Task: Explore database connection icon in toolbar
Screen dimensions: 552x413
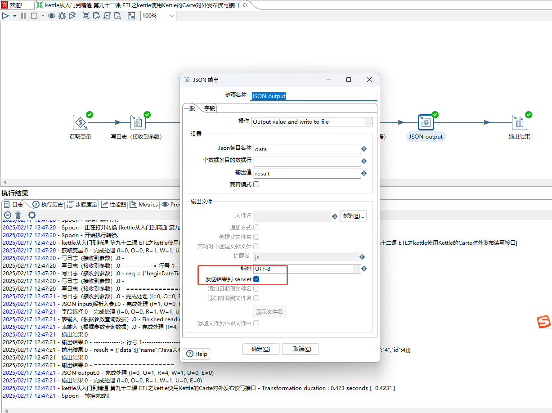Action: point(117,16)
